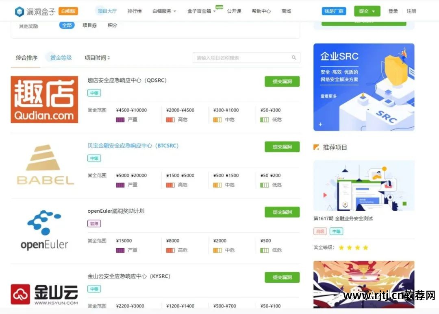The width and height of the screenshot is (439, 314).
Task: Click the 中等 tag under 趣店 project
Action: (x=94, y=93)
